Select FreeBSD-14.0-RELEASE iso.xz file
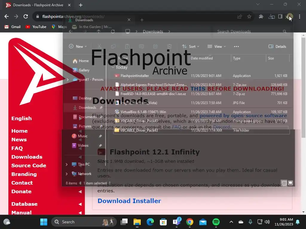Screen dimensions: 306x229 [x=201, y=94]
